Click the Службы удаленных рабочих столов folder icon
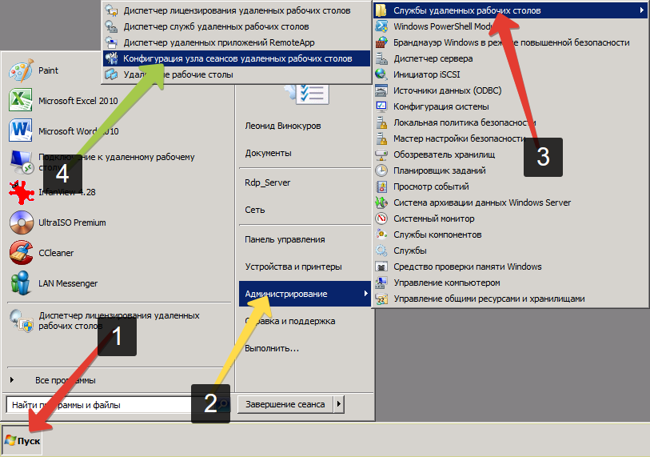This screenshot has height=457, width=650. point(381,10)
